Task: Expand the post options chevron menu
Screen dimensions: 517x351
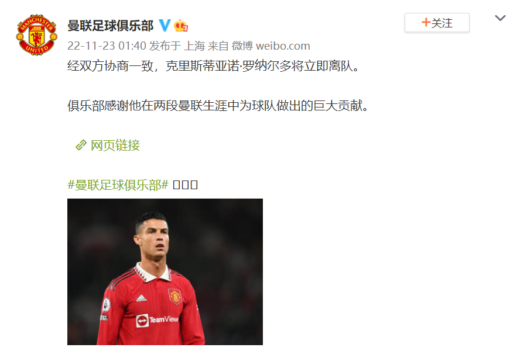Action: (500, 18)
